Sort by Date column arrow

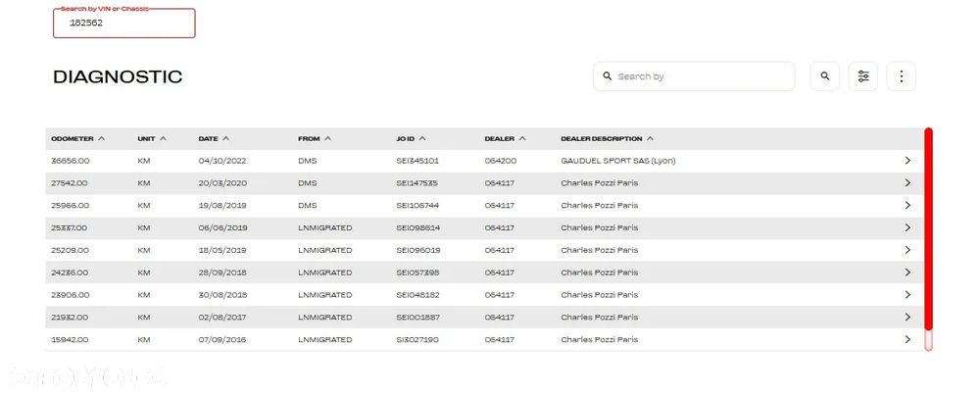pyautogui.click(x=226, y=138)
